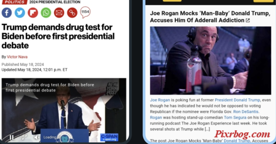The height and width of the screenshot is (144, 276).
Task: Open author Victor Nava's page
Action: [x=17, y=57]
